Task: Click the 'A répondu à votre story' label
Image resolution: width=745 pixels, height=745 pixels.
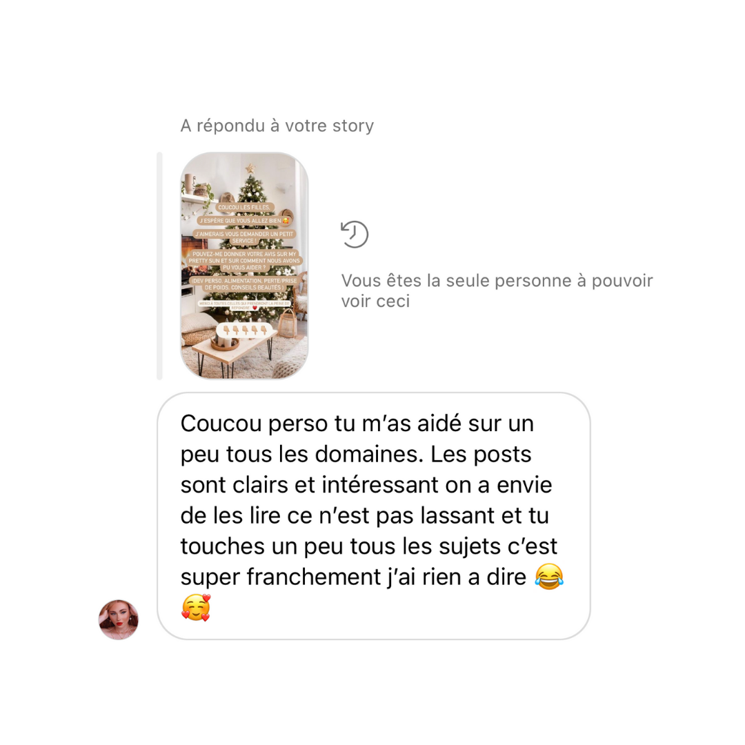Action: 277,126
